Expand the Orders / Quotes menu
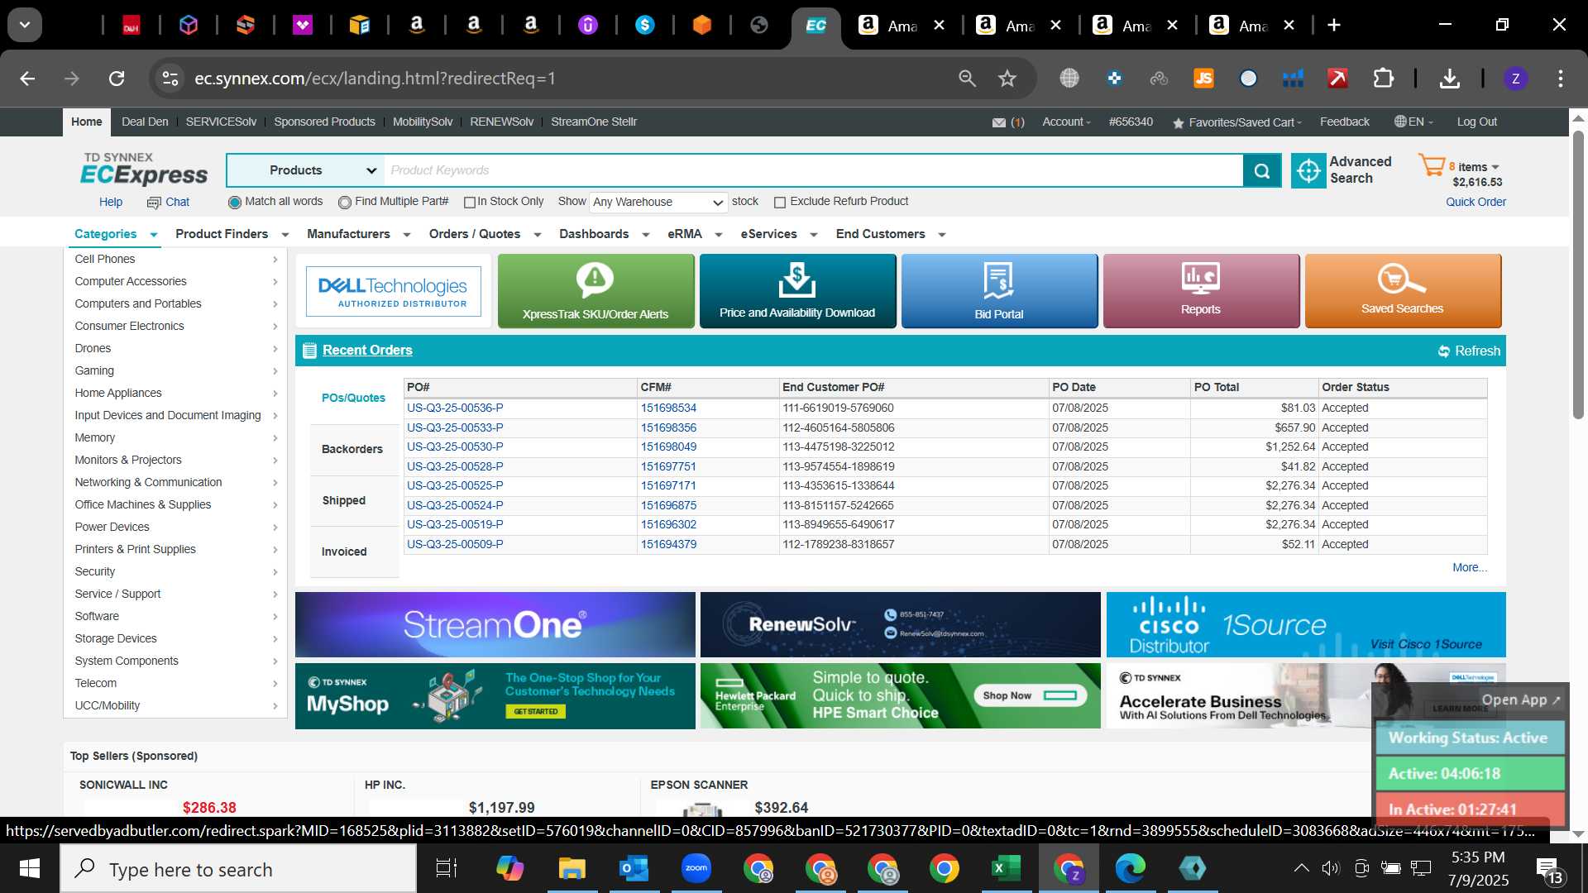 [485, 234]
